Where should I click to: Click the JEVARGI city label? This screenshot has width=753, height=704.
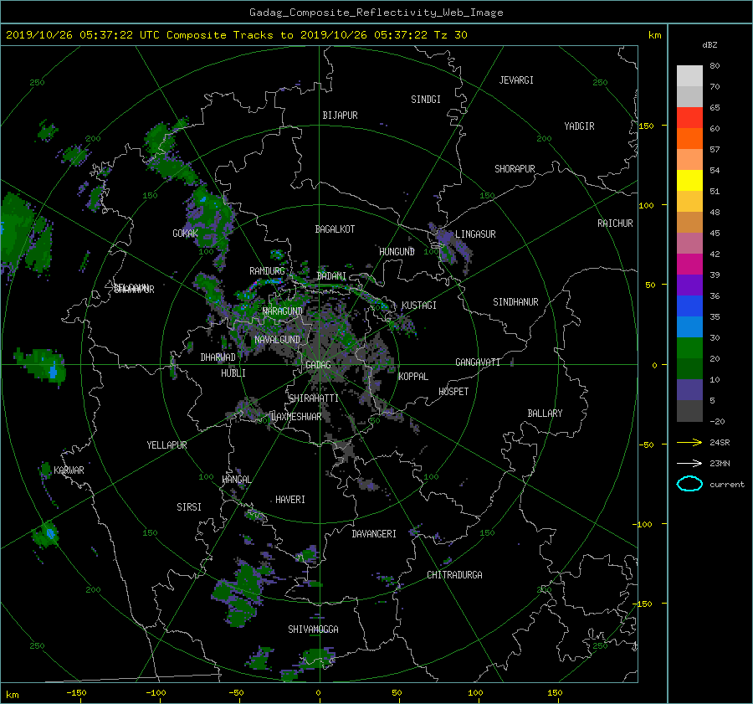pos(516,80)
